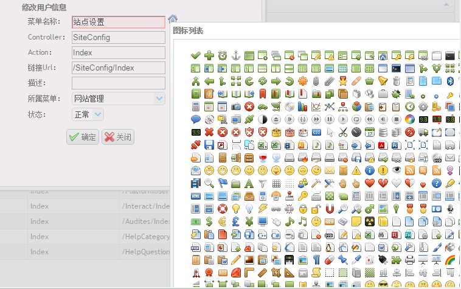Choose the blue information icon
This screenshot has width=461, height=289.
pyautogui.click(x=370, y=170)
